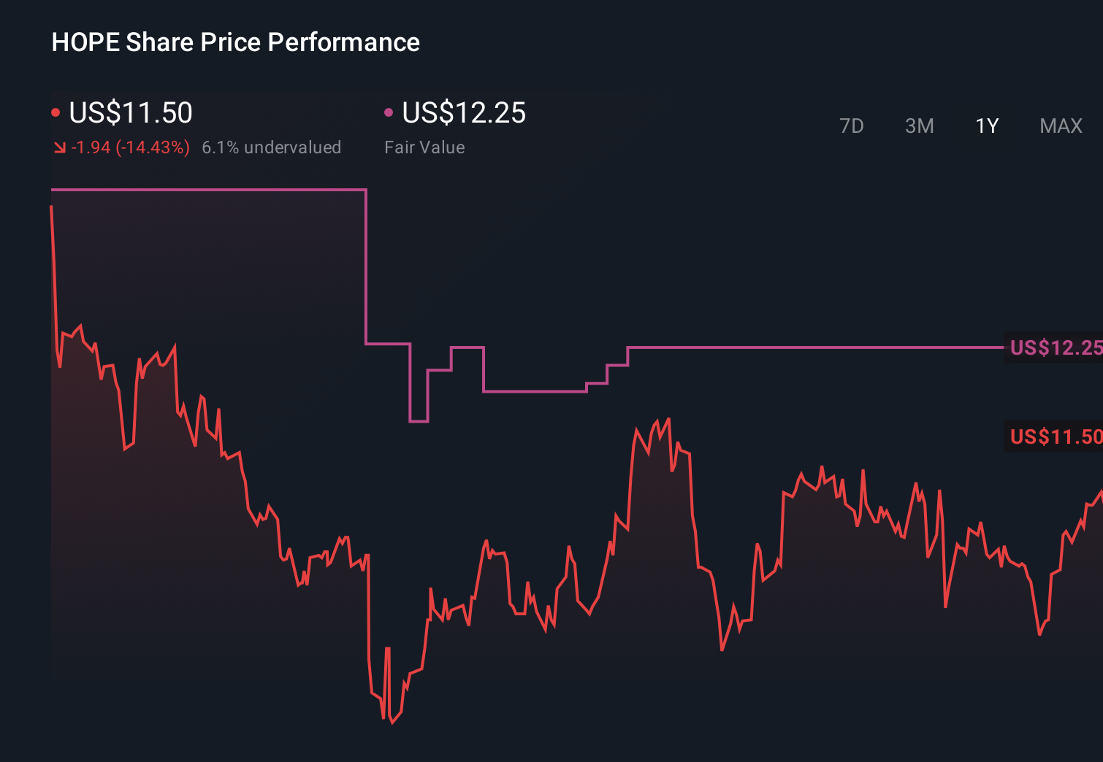Click the US$11.50 price tag on the right
Viewport: 1103px width, 762px height.
click(x=1055, y=436)
